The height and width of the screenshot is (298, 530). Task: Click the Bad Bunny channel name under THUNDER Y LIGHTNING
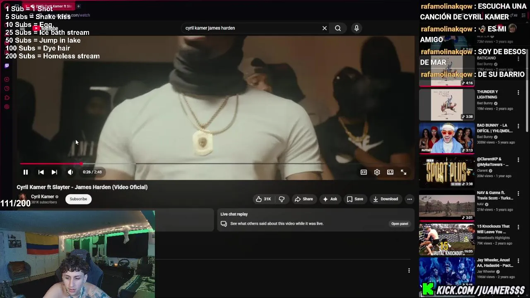click(x=484, y=103)
